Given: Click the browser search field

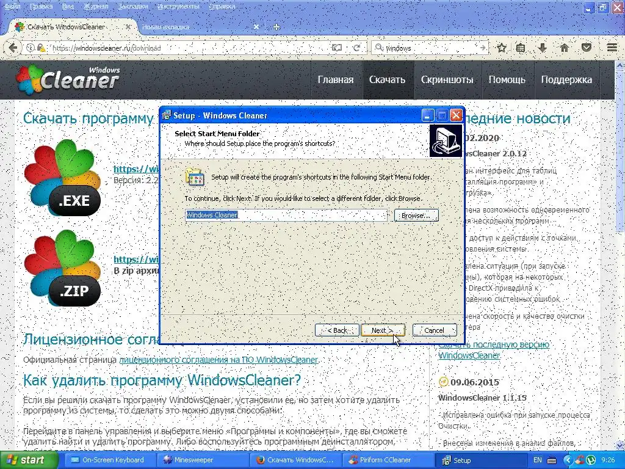Looking at the screenshot, I should click(430, 48).
